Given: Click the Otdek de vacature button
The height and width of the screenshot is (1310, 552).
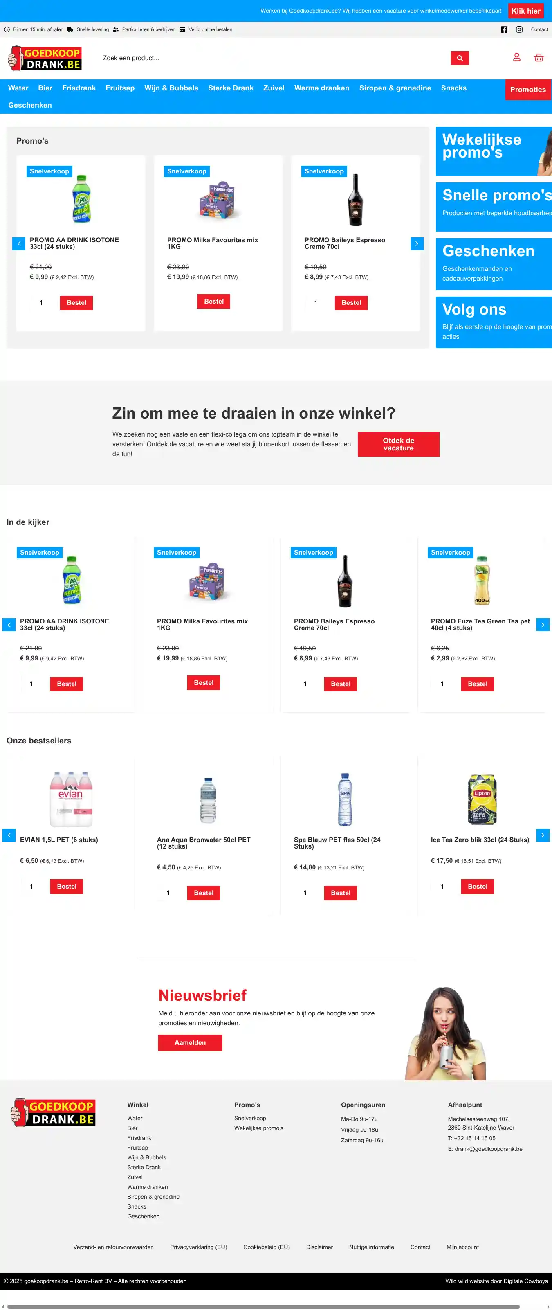Looking at the screenshot, I should (x=398, y=444).
